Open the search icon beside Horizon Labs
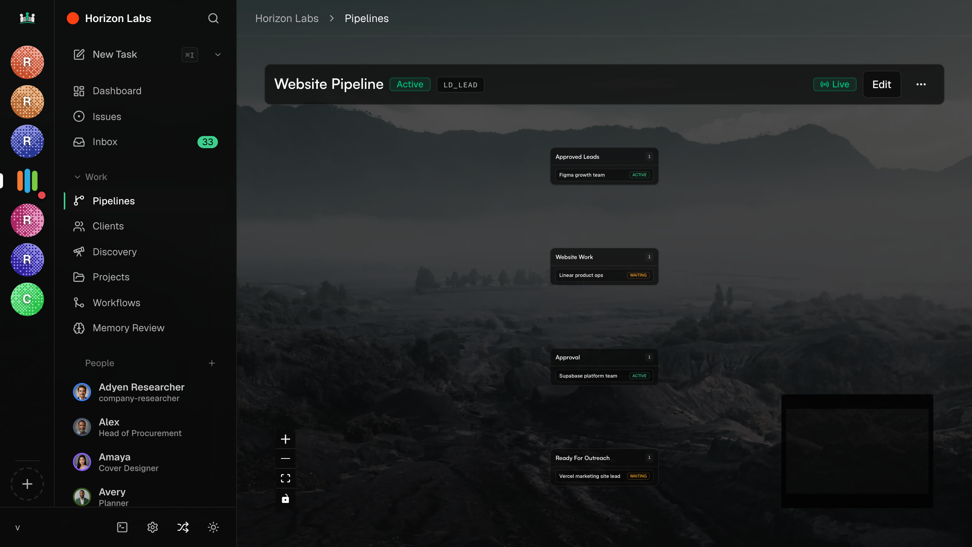 tap(213, 18)
